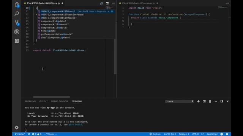Switch to the OUTPUT tab
The width and height of the screenshot is (243, 136).
coord(43,101)
